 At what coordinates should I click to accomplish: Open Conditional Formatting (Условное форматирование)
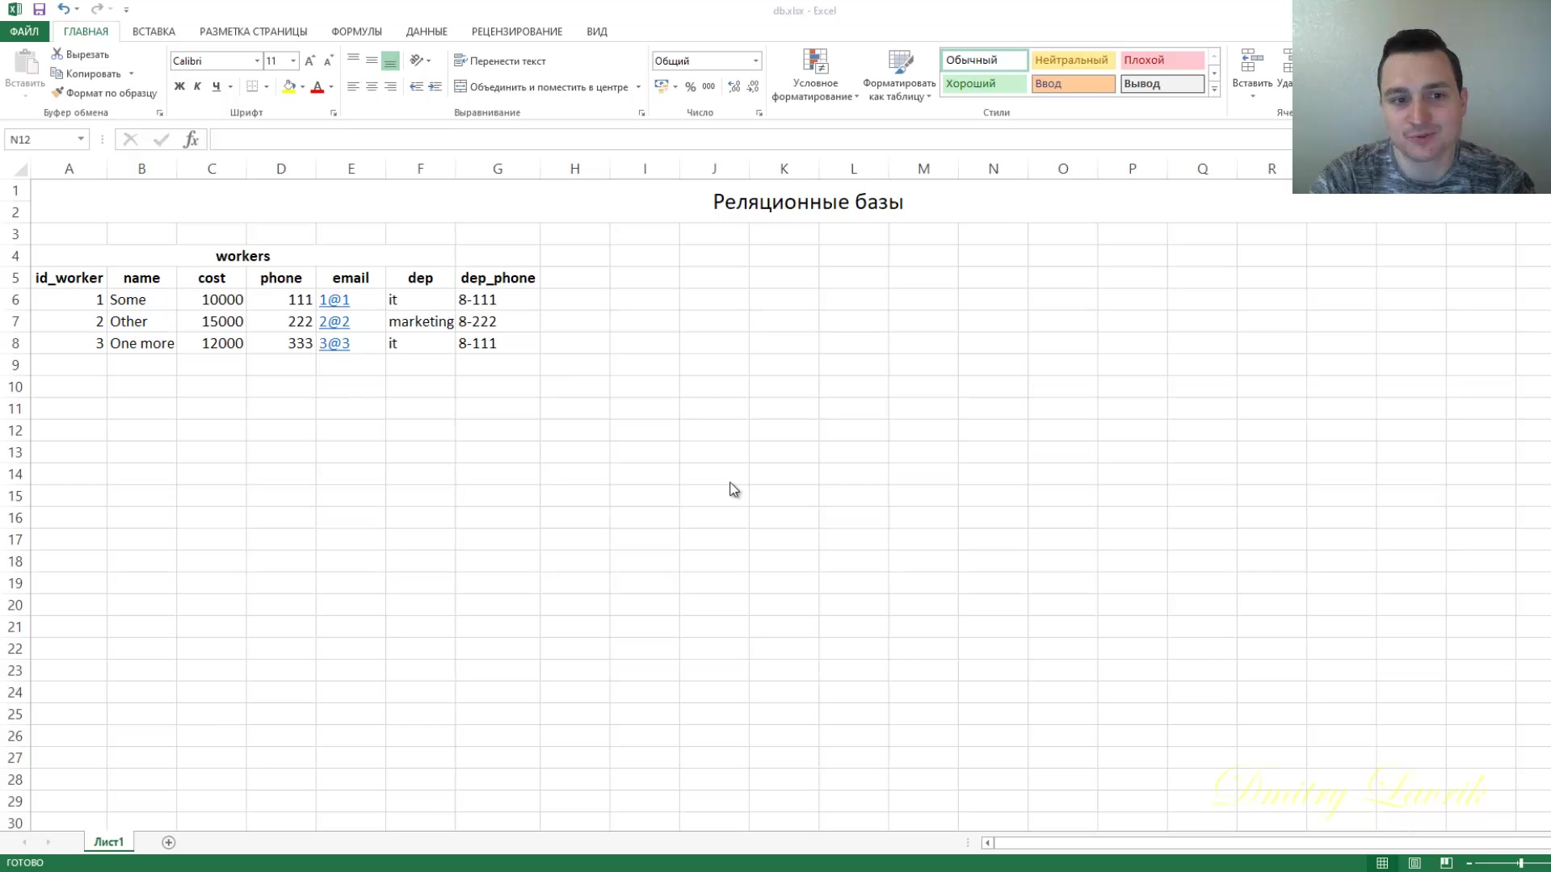pyautogui.click(x=815, y=75)
